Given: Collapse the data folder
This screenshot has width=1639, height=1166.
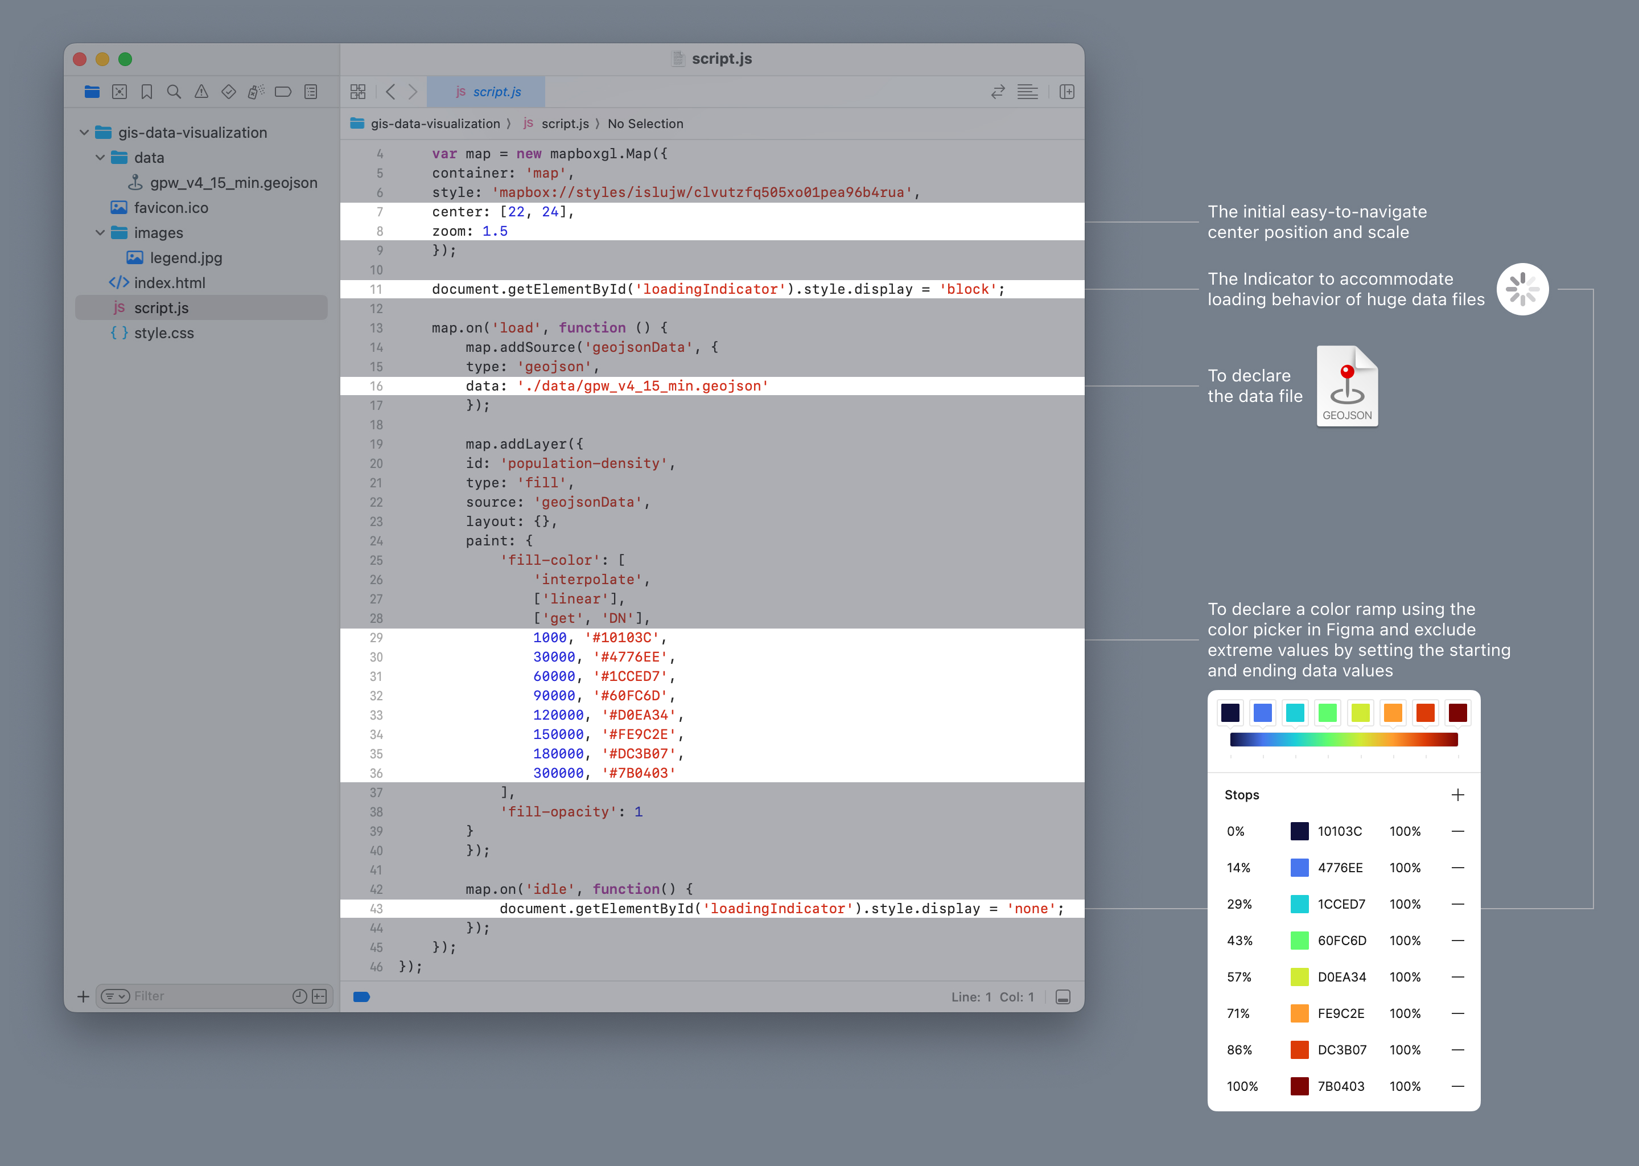Looking at the screenshot, I should [101, 158].
